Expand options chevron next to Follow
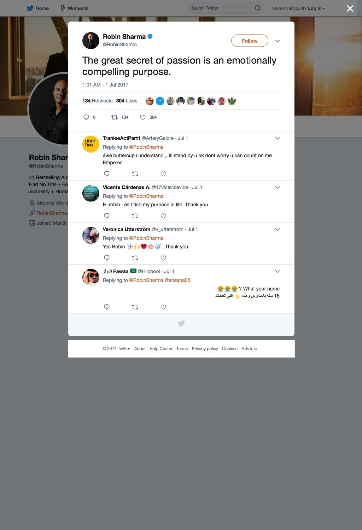The width and height of the screenshot is (362, 530). point(278,41)
